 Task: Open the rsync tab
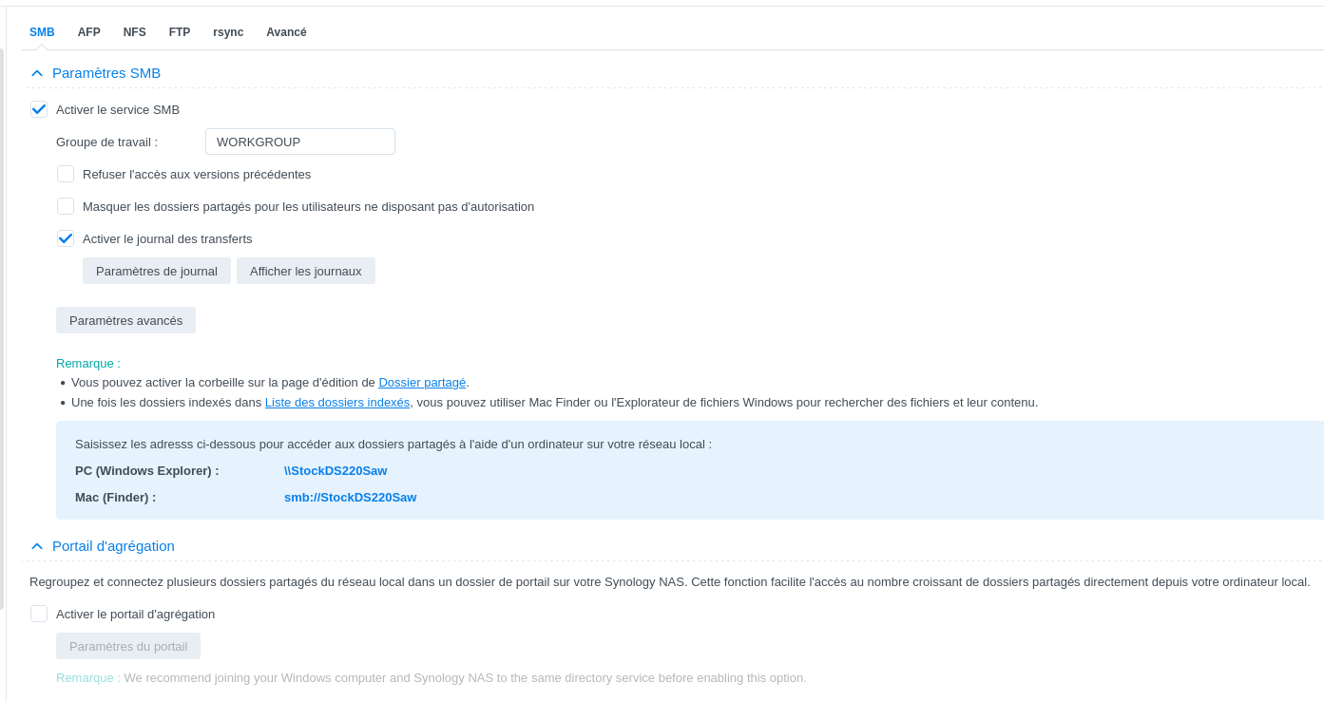[x=228, y=32]
